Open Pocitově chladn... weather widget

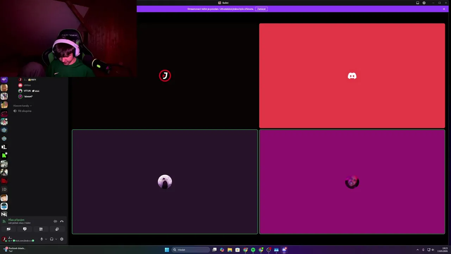pos(15,249)
